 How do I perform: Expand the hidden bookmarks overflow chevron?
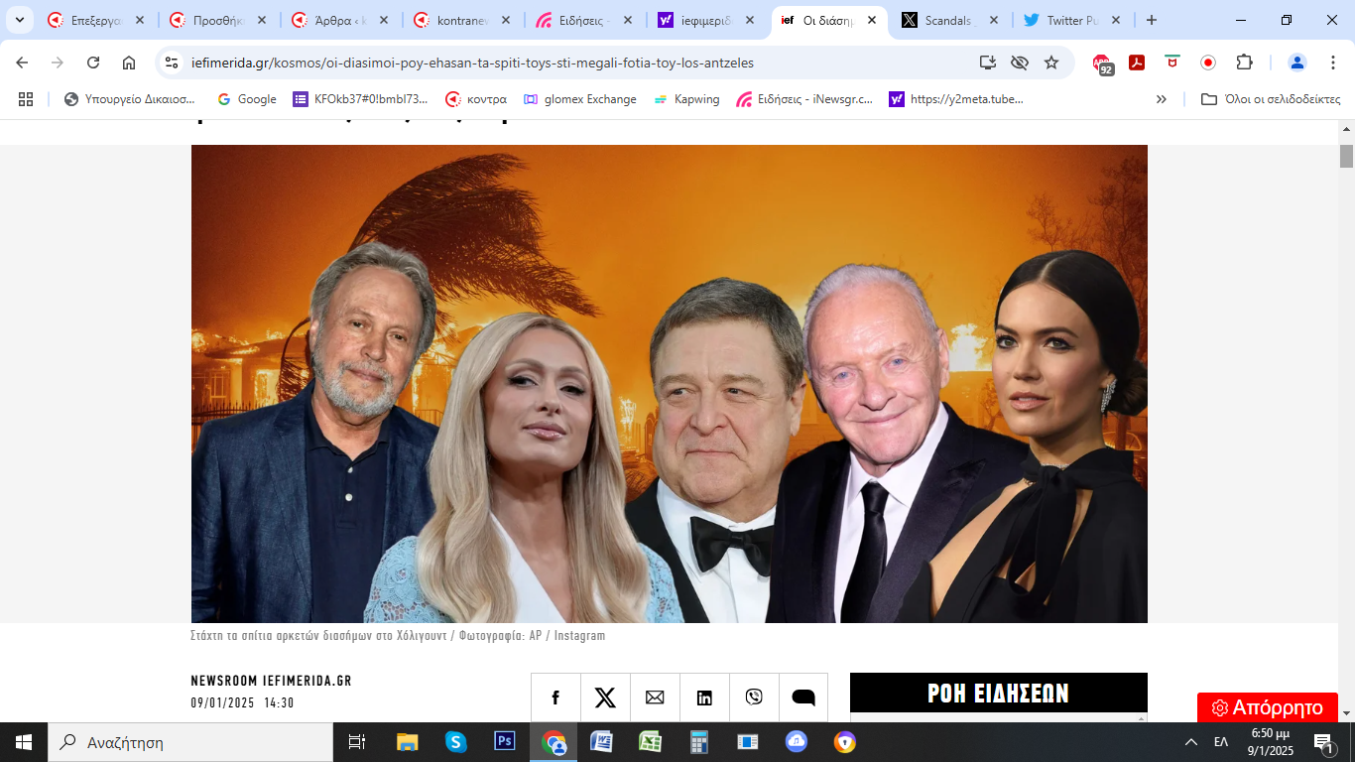1162,99
